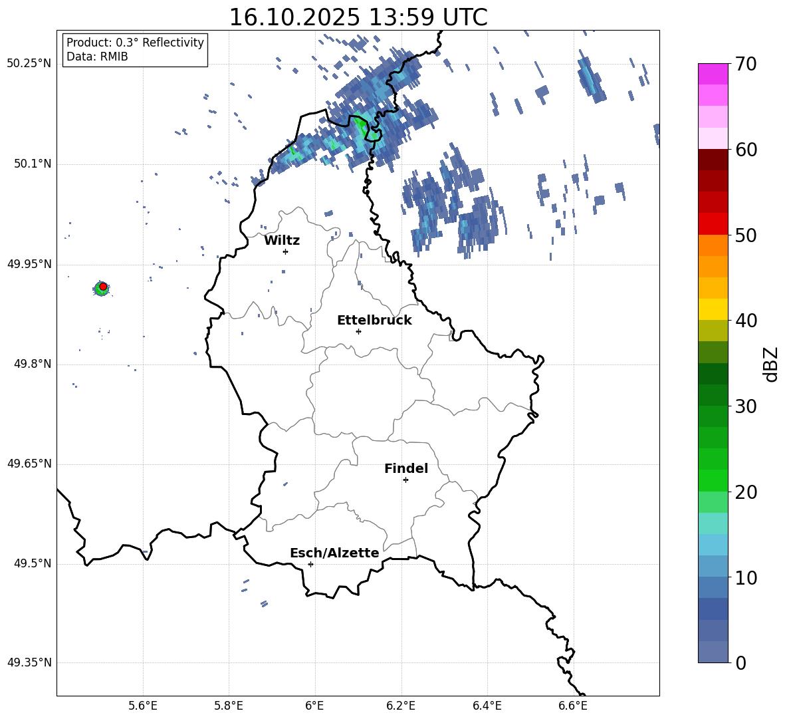This screenshot has width=787, height=719.
Task: Click the colorbar value 20
Action: pyautogui.click(x=746, y=492)
